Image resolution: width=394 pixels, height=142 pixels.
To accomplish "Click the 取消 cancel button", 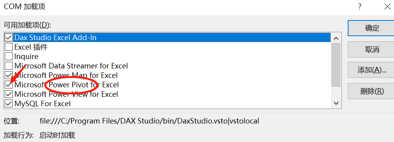I will tap(372, 49).
